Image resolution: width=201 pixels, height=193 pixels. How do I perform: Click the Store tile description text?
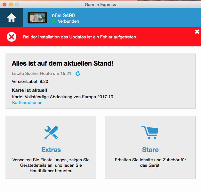150,163
